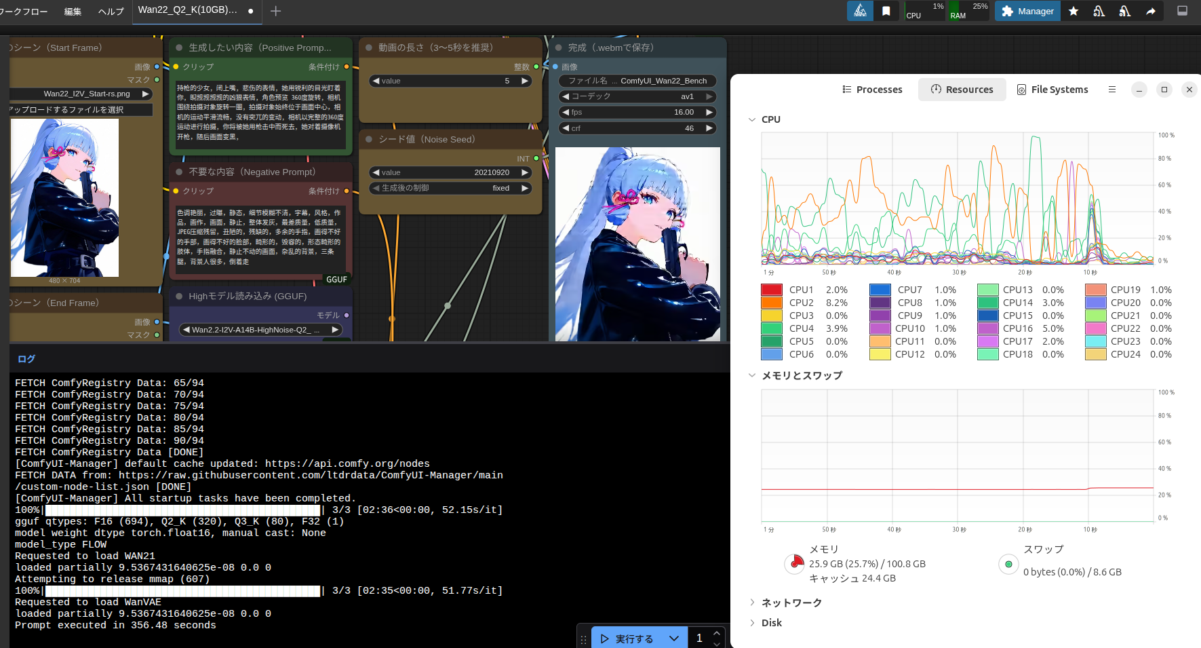Click the CPU24 tan color swatch
1201x648 pixels.
tap(1096, 354)
